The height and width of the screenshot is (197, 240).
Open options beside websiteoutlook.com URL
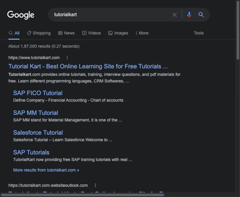(95, 185)
